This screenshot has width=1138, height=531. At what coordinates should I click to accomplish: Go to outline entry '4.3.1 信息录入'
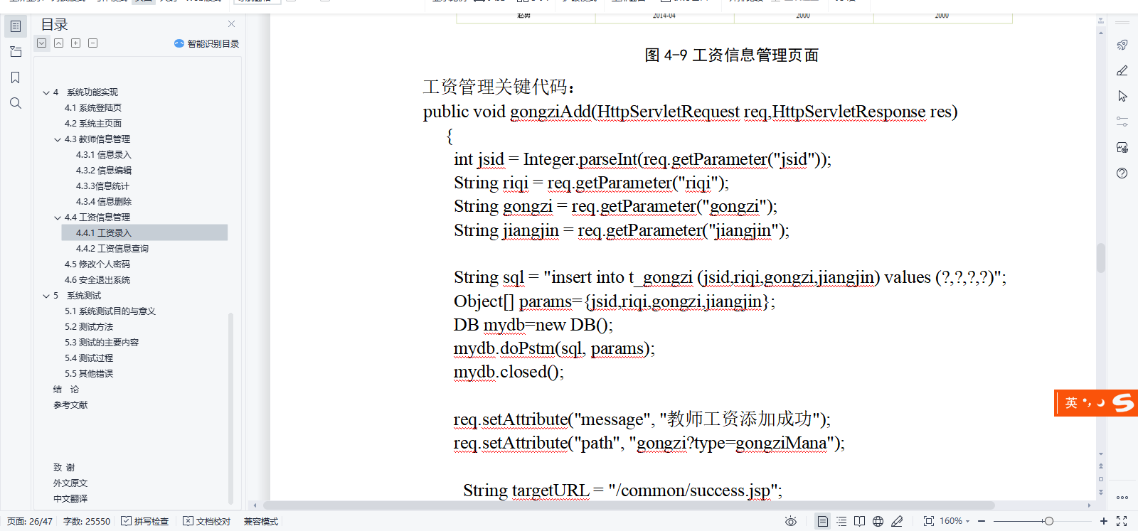(x=104, y=155)
